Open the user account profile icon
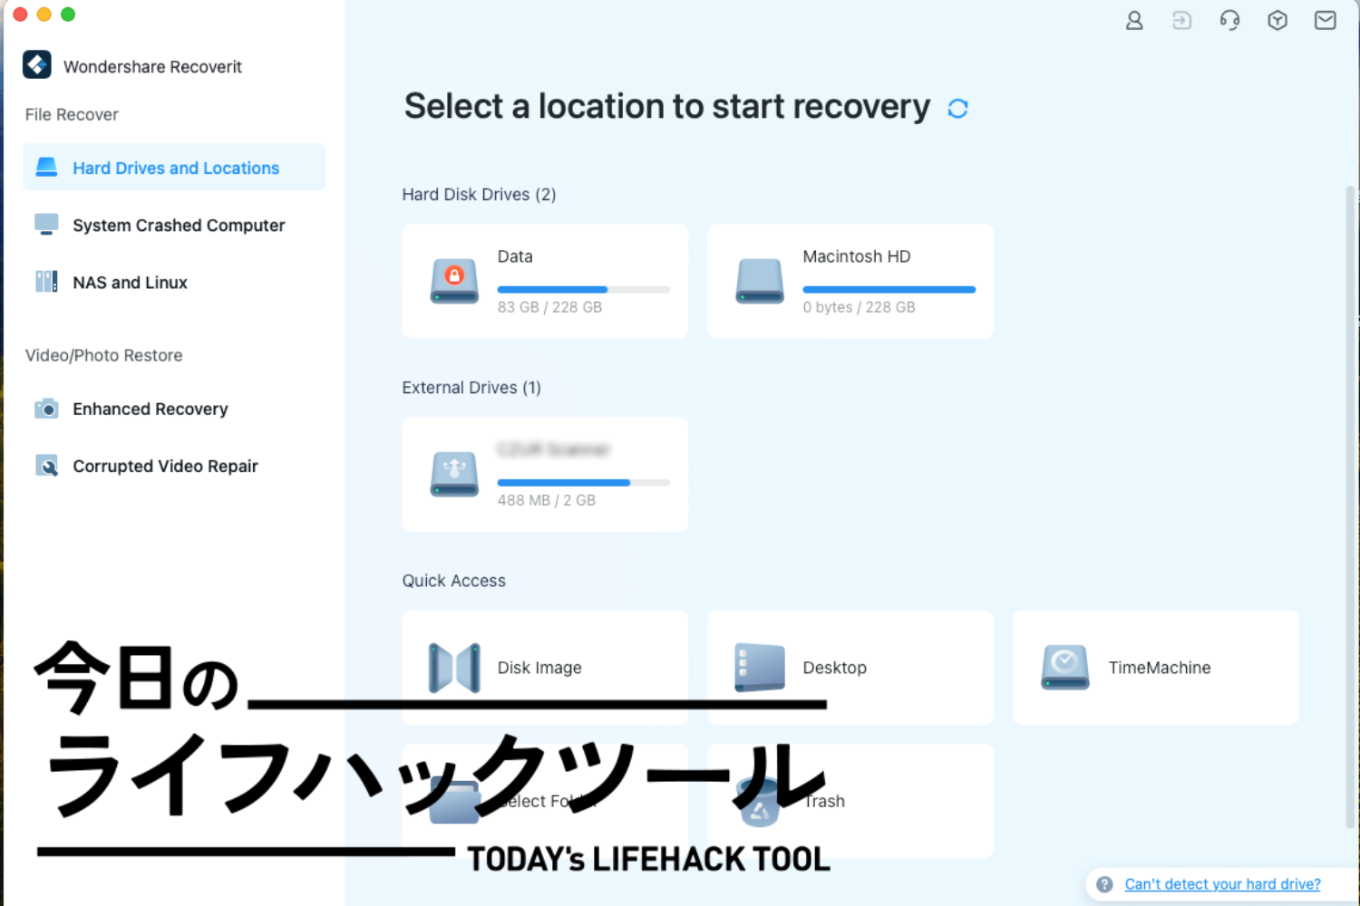Screen dimensions: 1360x906 click(x=1133, y=20)
